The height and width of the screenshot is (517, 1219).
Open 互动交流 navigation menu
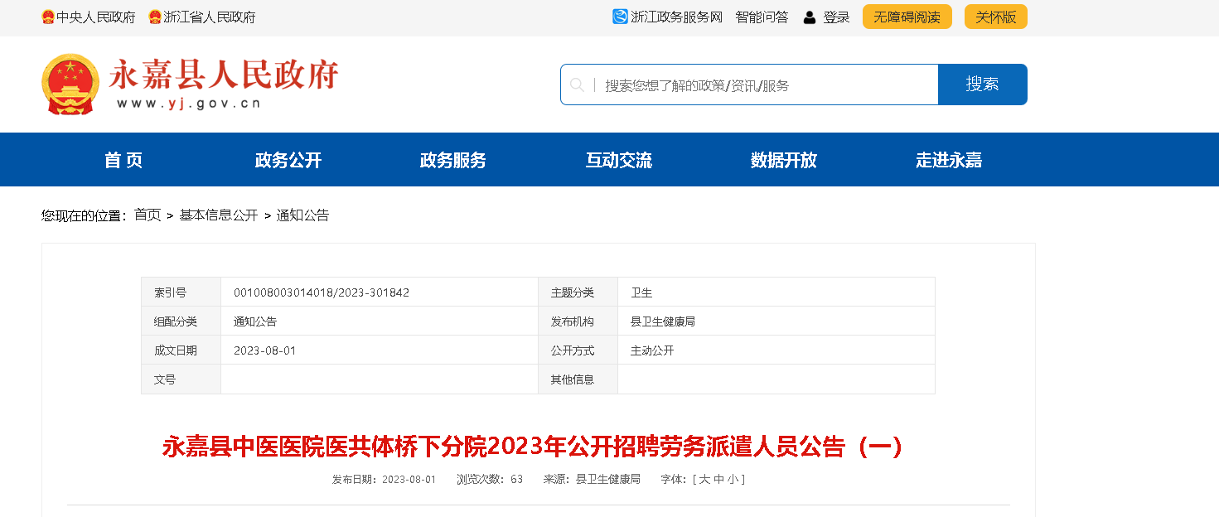tap(619, 160)
